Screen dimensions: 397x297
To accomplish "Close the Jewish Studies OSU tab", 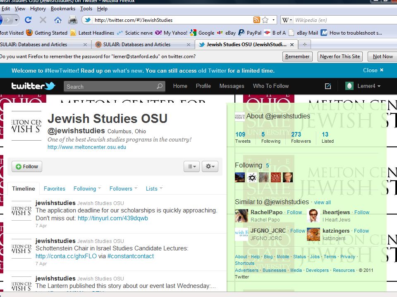I will tap(292, 45).
